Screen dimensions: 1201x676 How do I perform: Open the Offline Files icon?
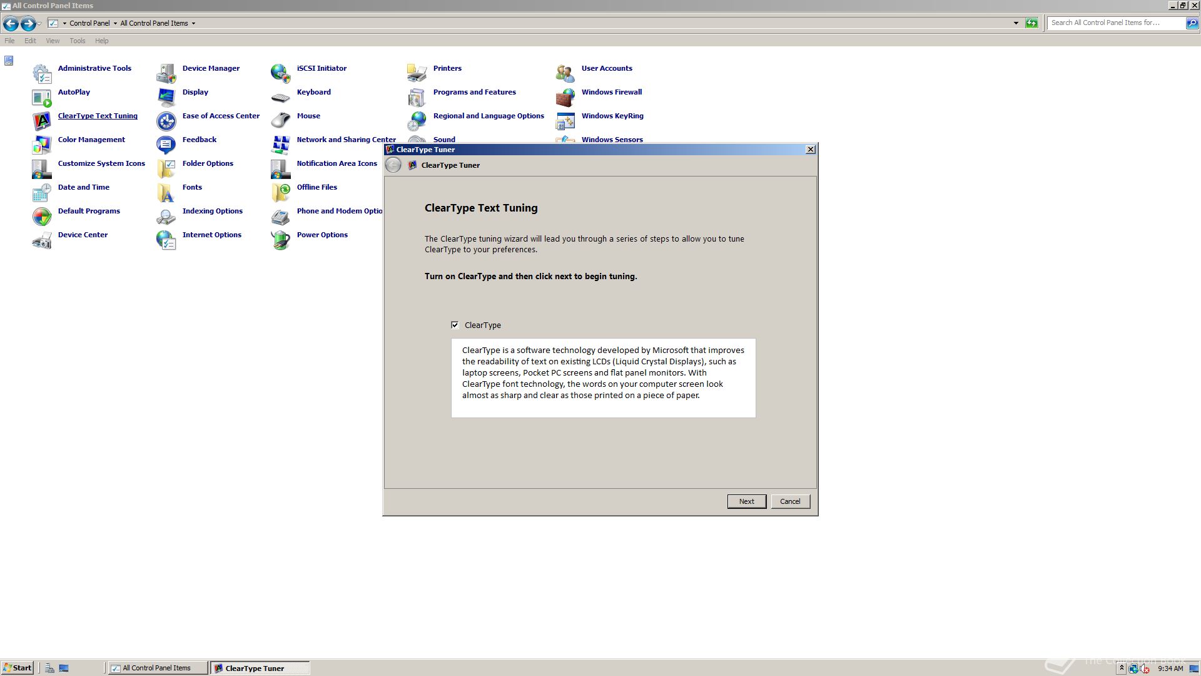pyautogui.click(x=281, y=193)
